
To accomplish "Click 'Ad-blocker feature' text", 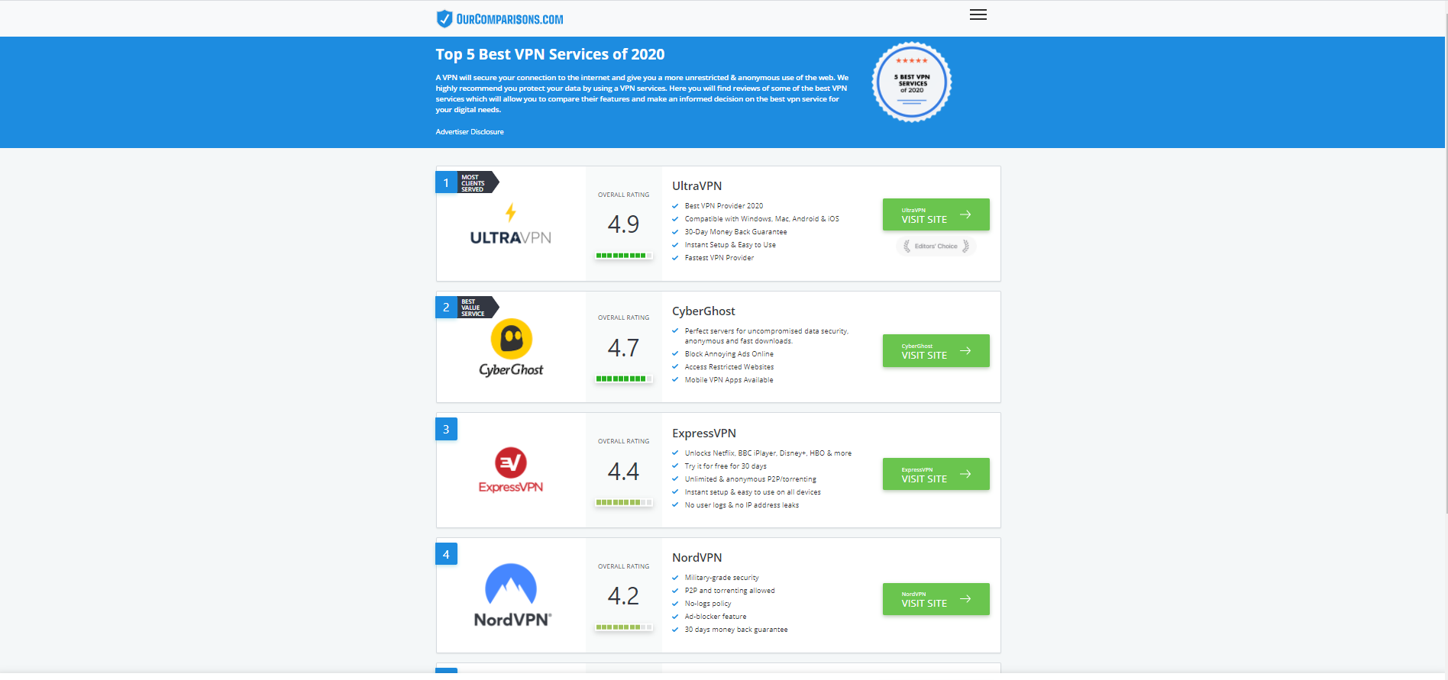I will click(x=715, y=617).
